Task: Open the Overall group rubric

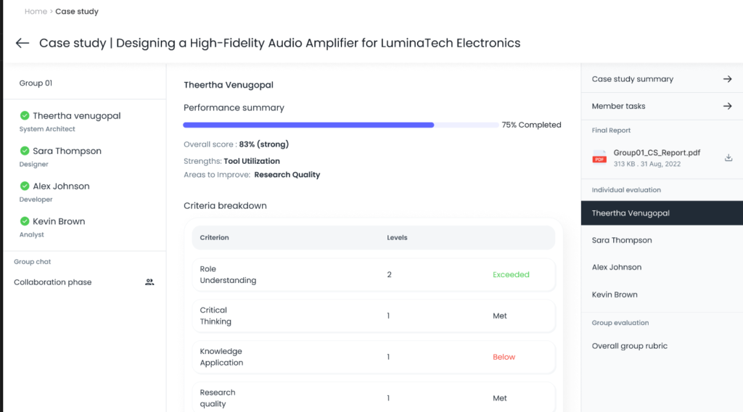Action: (x=629, y=346)
